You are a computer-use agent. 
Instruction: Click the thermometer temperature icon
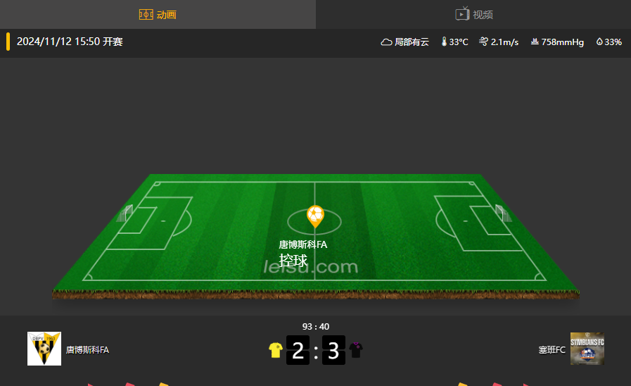pyautogui.click(x=444, y=42)
